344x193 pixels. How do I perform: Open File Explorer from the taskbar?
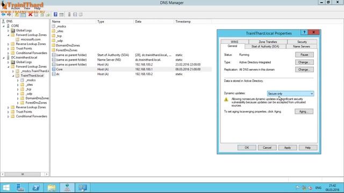52,188
